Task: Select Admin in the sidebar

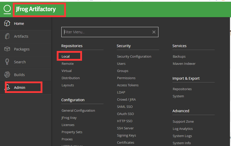Action: click(x=26, y=88)
